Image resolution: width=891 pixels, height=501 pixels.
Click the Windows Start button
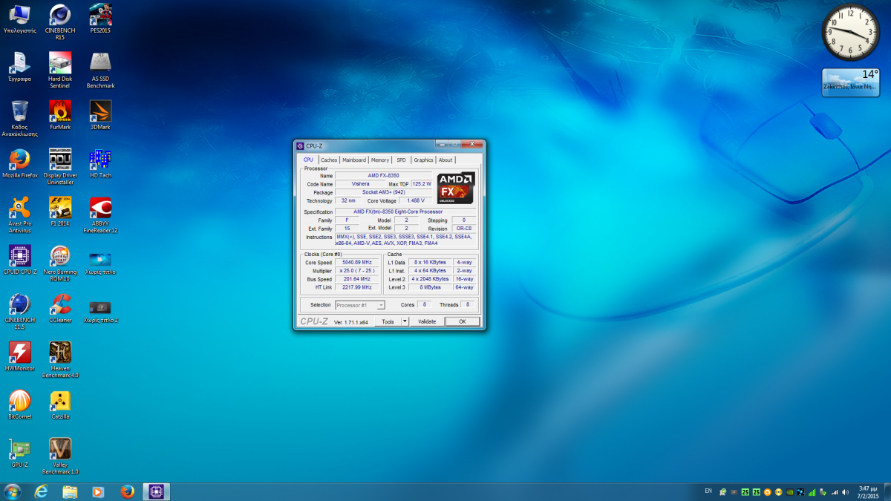13,491
